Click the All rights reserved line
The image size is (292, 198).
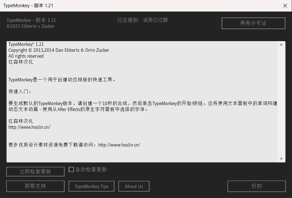pos(26,56)
